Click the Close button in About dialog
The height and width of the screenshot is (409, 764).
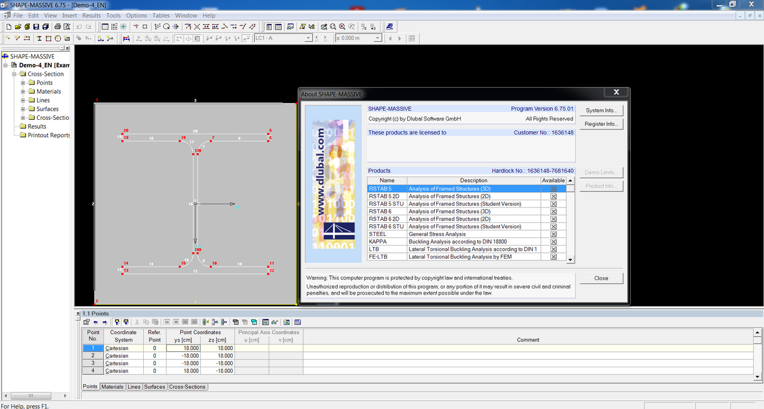(x=601, y=278)
